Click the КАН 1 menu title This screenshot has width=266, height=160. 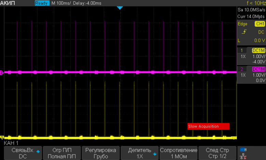coord(11,143)
